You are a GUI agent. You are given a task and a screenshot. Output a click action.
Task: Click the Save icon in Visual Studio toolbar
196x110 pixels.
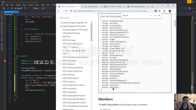[x=18, y=8]
